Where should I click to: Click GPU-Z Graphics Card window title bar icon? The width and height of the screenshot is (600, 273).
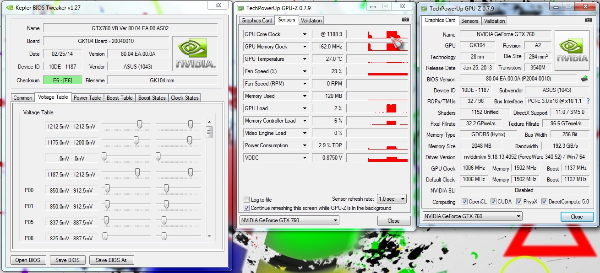tap(424, 8)
